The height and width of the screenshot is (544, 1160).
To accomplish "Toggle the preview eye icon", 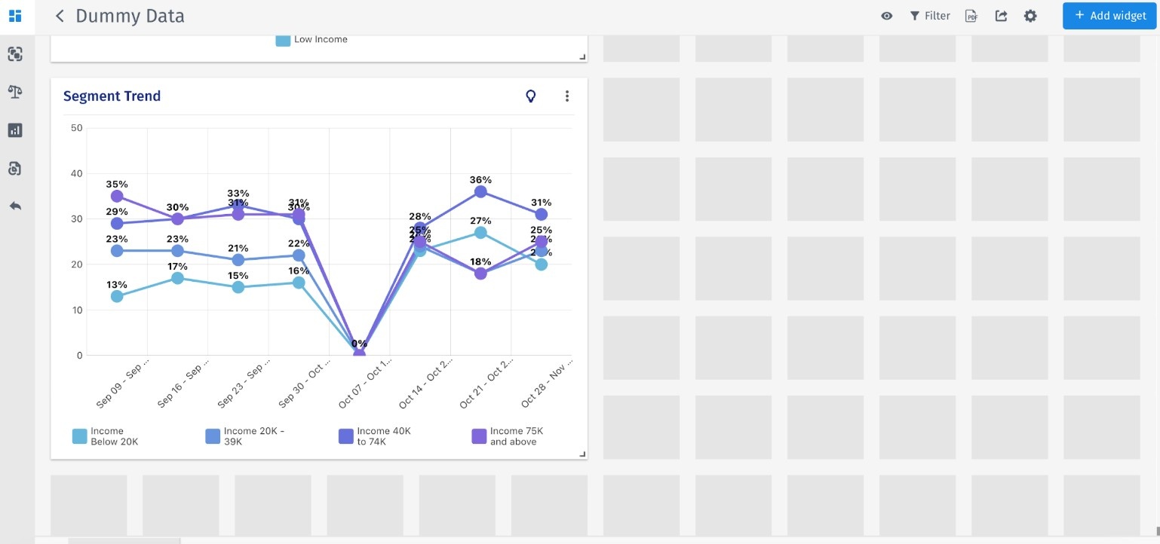I will coord(887,16).
